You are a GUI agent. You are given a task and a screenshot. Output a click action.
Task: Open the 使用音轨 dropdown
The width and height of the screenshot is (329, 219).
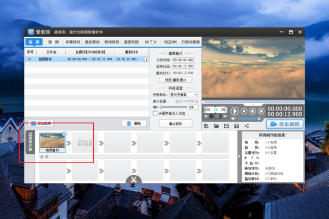point(184,95)
